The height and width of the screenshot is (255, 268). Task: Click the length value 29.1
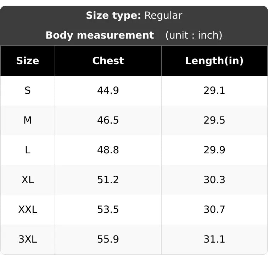214,91
